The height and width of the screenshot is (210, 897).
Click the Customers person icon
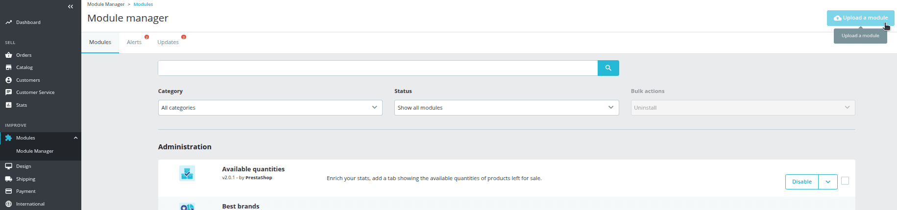pos(8,80)
